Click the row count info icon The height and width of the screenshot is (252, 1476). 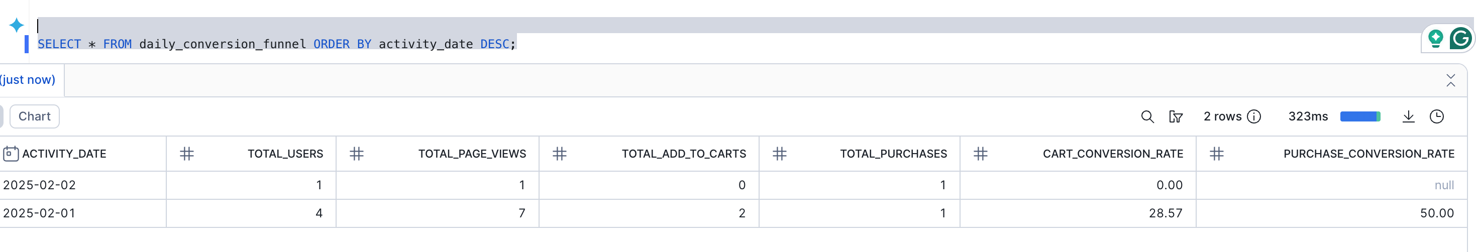(x=1254, y=117)
